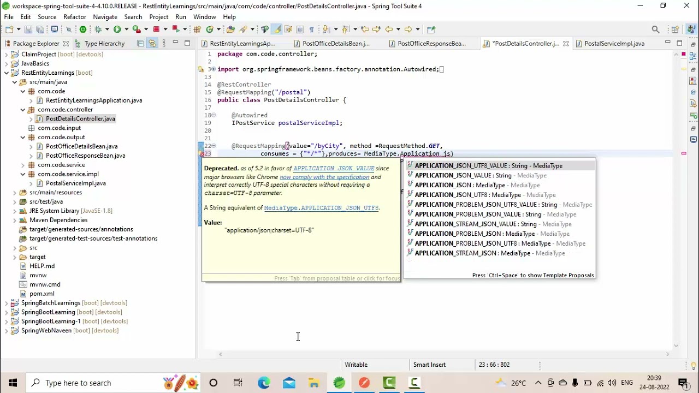Toggle Mark Occurrences highlighter icon
This screenshot has width=699, height=393.
(277, 29)
